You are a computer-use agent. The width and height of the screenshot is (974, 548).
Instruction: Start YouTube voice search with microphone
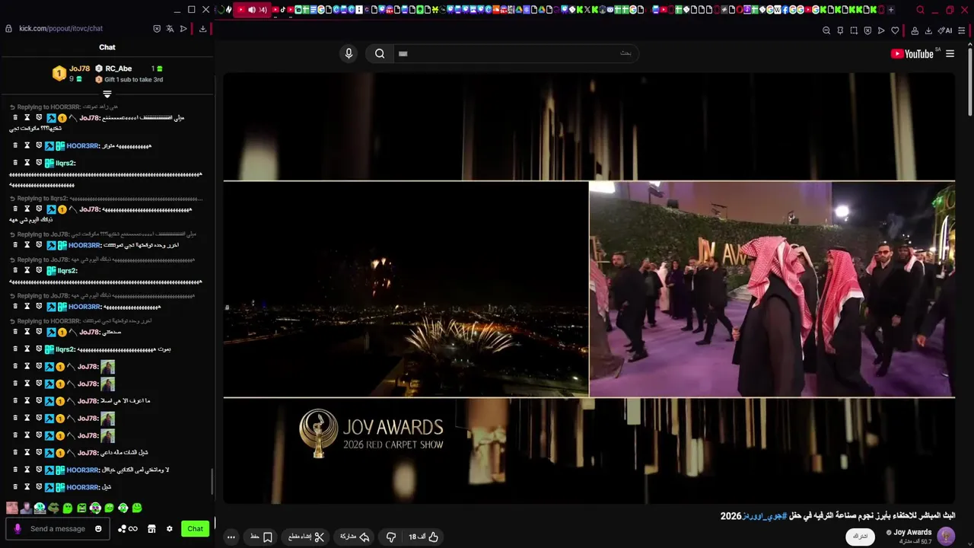pyautogui.click(x=349, y=53)
